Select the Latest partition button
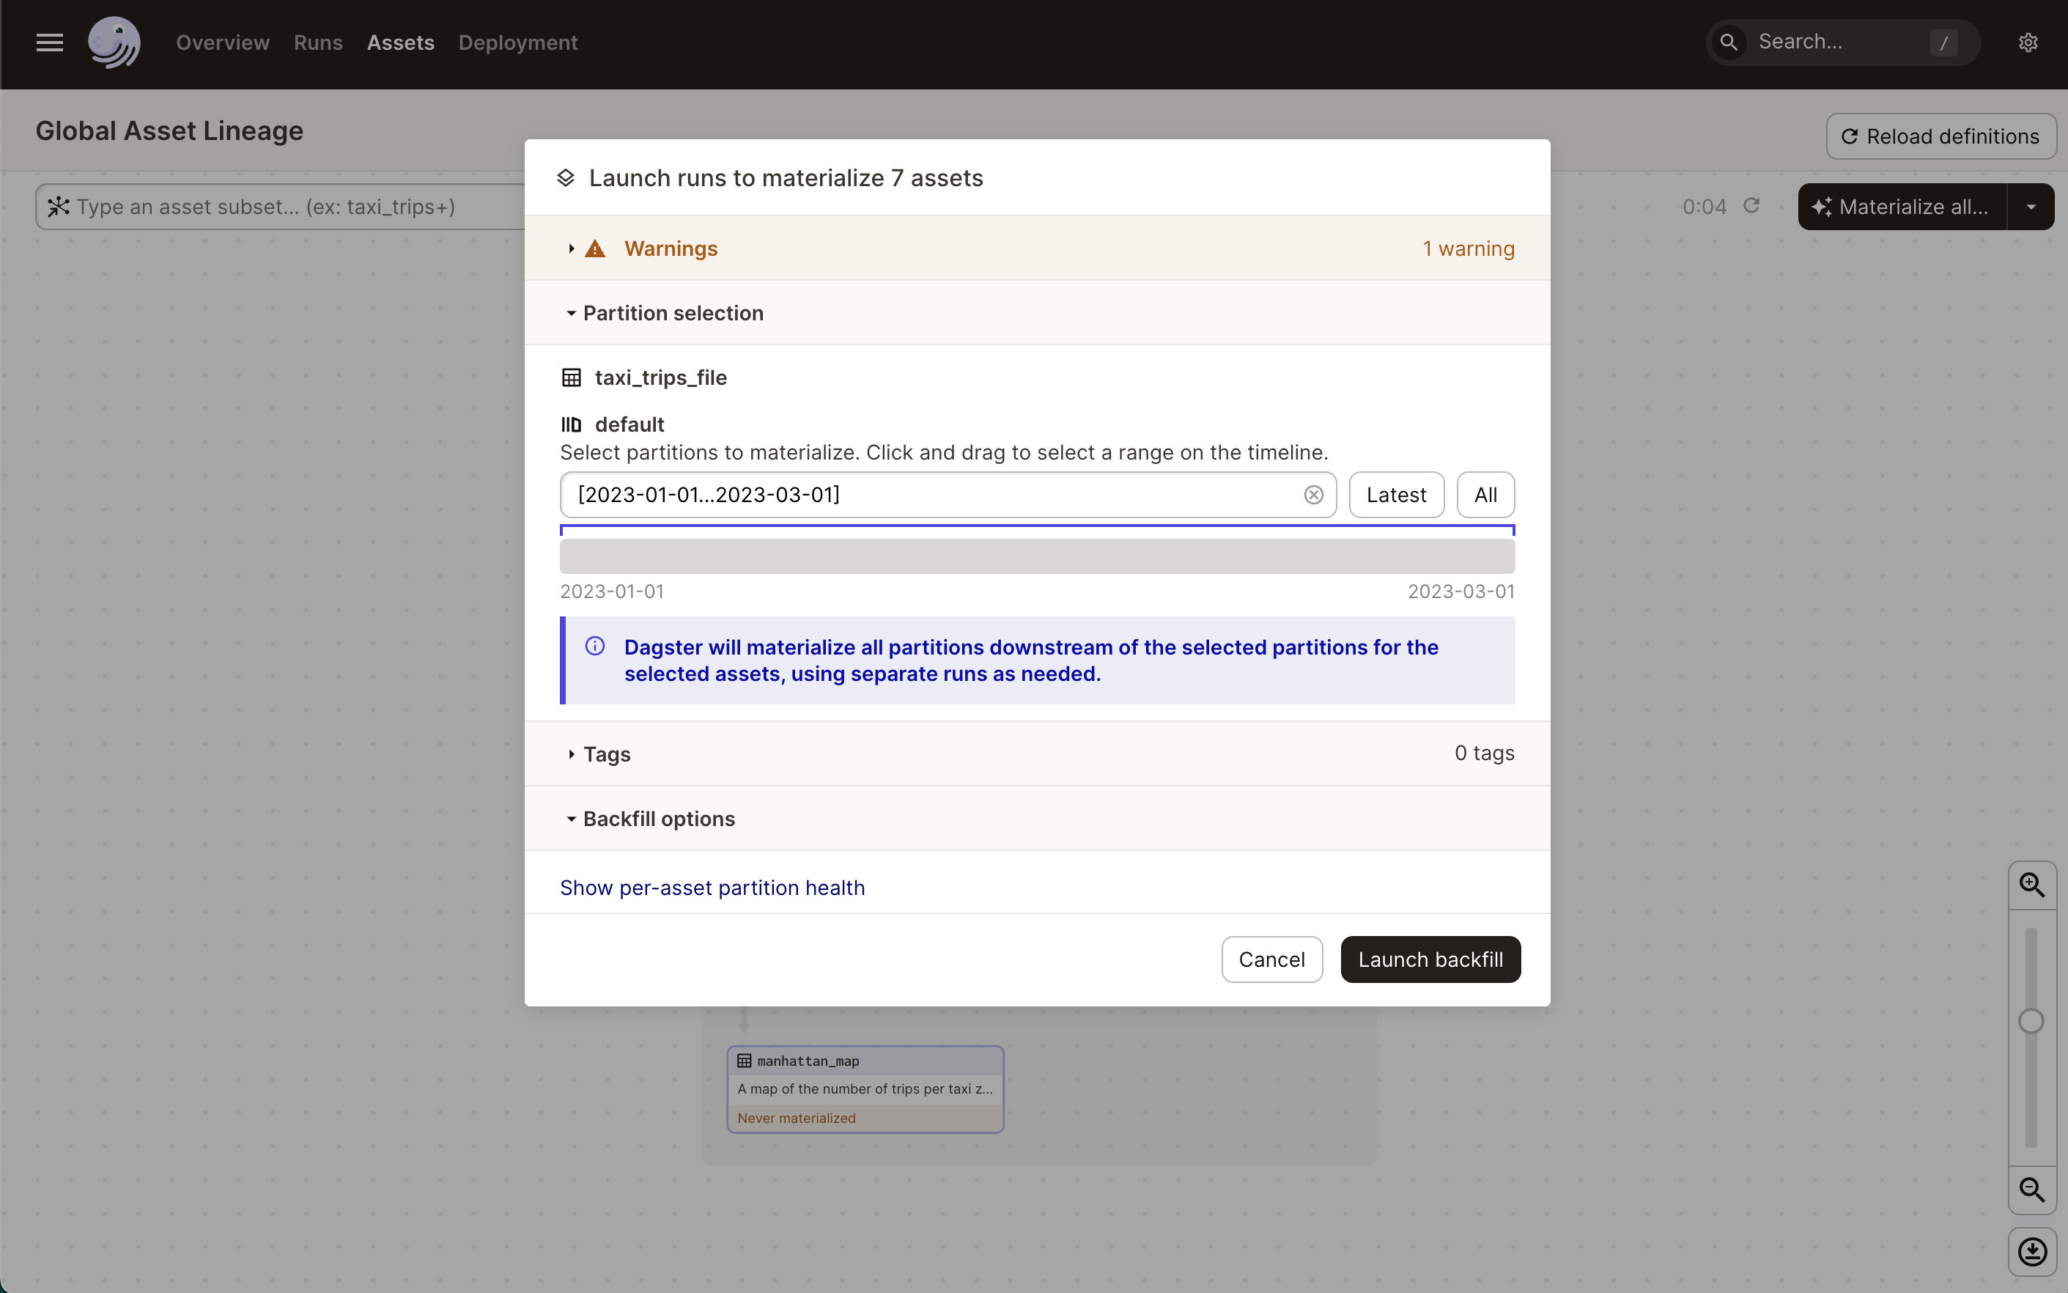Viewport: 2068px width, 1293px height. point(1396,496)
